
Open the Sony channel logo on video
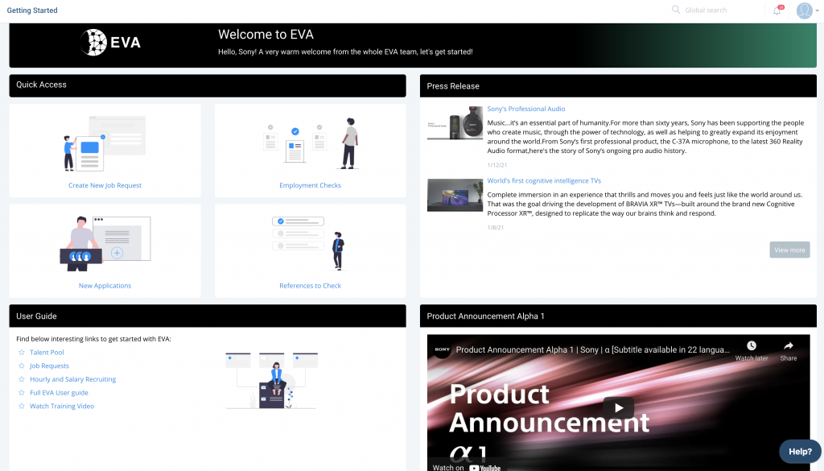(442, 349)
